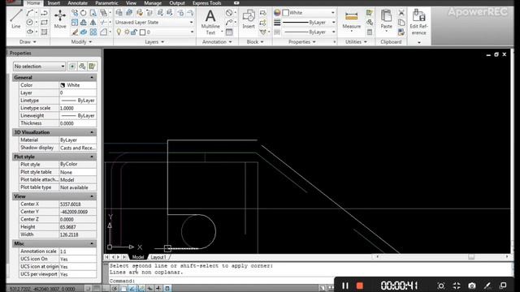Image resolution: width=520 pixels, height=292 pixels.
Task: Pause the ApowerREC recording
Action: coord(344,286)
